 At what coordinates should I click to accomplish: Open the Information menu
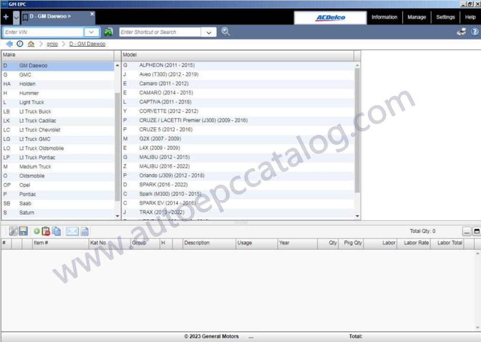click(384, 17)
